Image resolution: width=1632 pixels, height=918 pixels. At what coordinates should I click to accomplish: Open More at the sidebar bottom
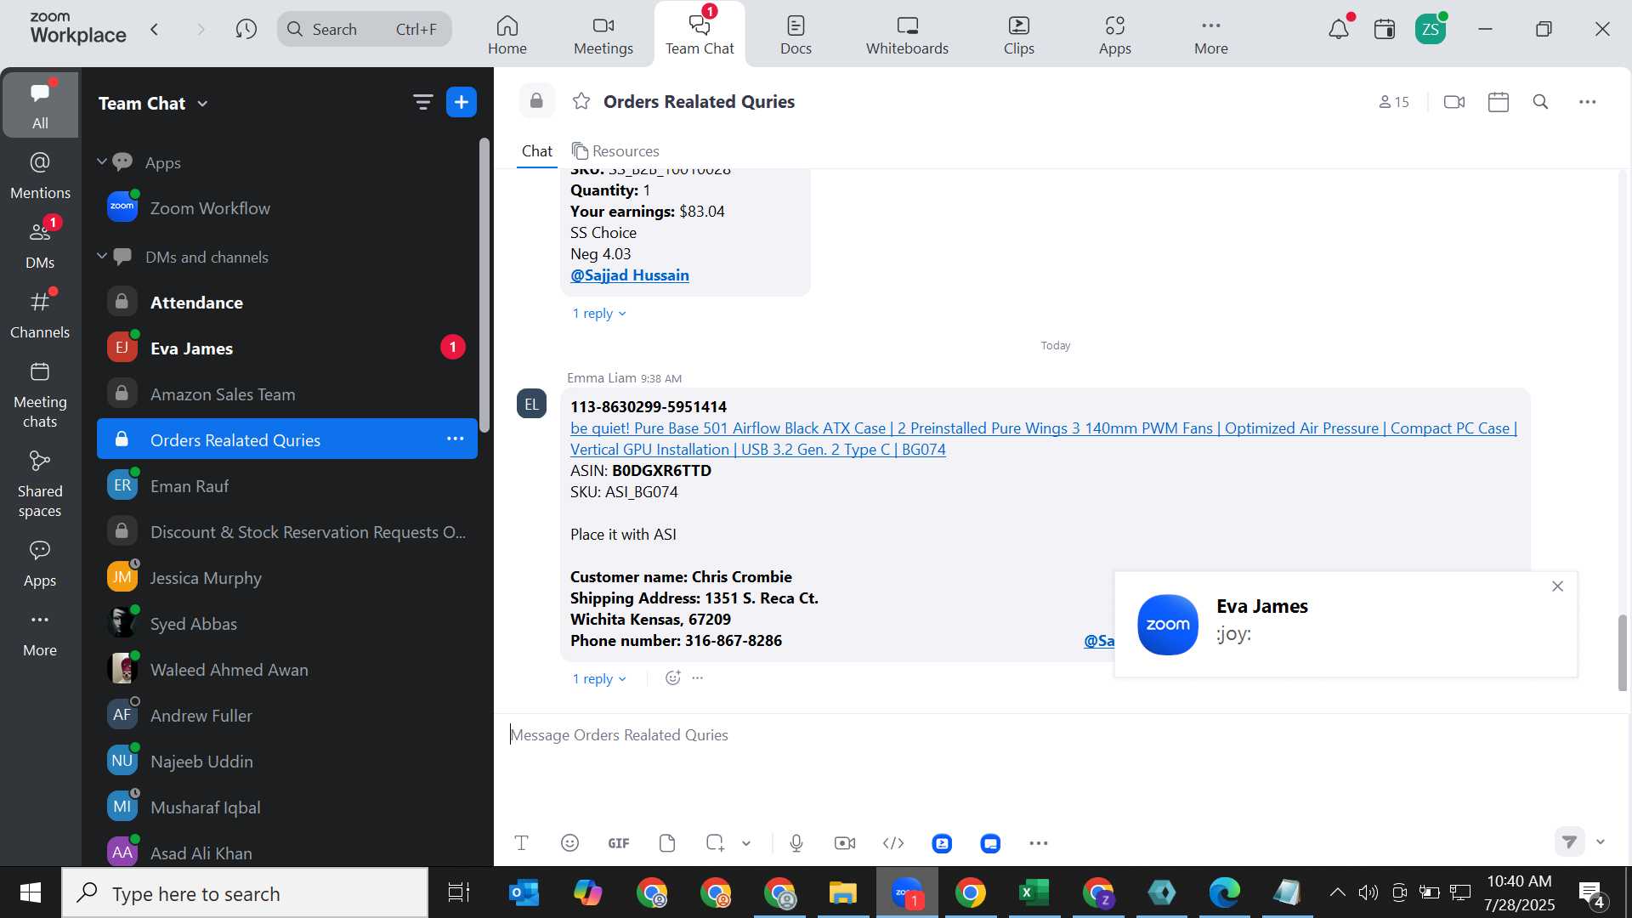pyautogui.click(x=40, y=633)
